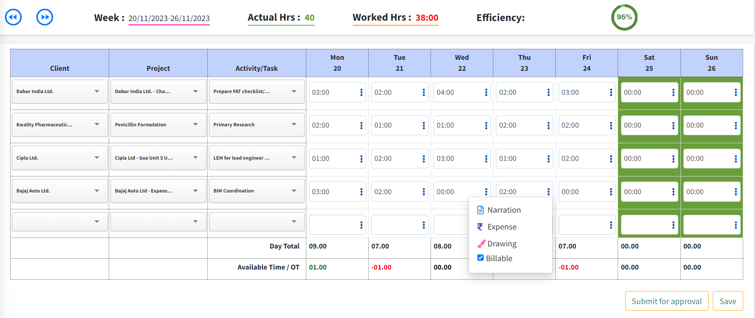Open options menu for Bajaj Tuesday hours
755x318 pixels.
click(x=423, y=192)
